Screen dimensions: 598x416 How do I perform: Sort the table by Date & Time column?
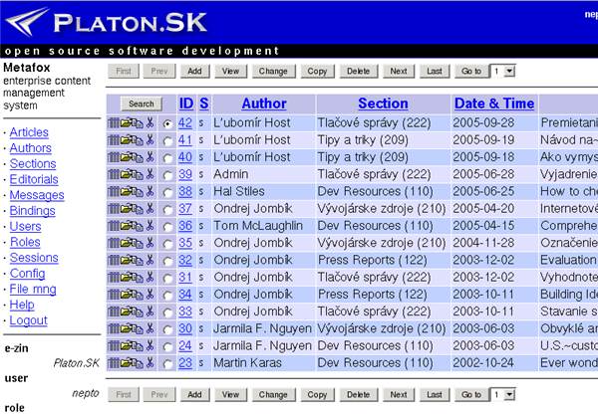click(493, 104)
